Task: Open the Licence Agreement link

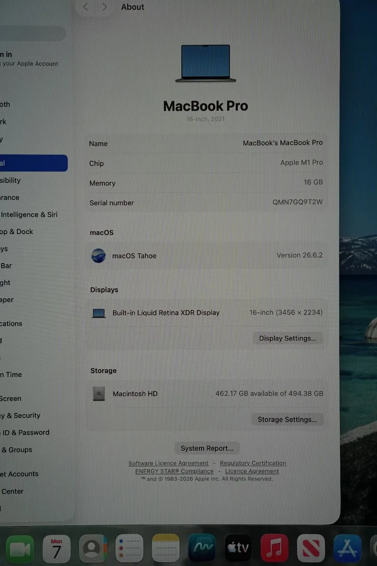Action: click(252, 471)
